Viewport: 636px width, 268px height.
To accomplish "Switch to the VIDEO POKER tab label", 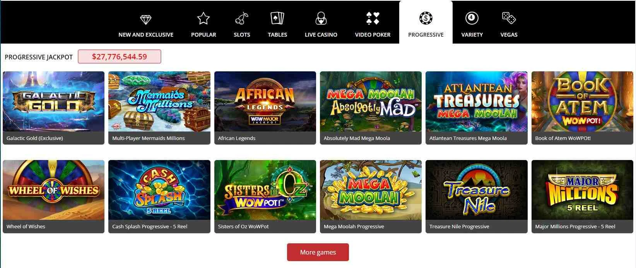I will click(373, 35).
